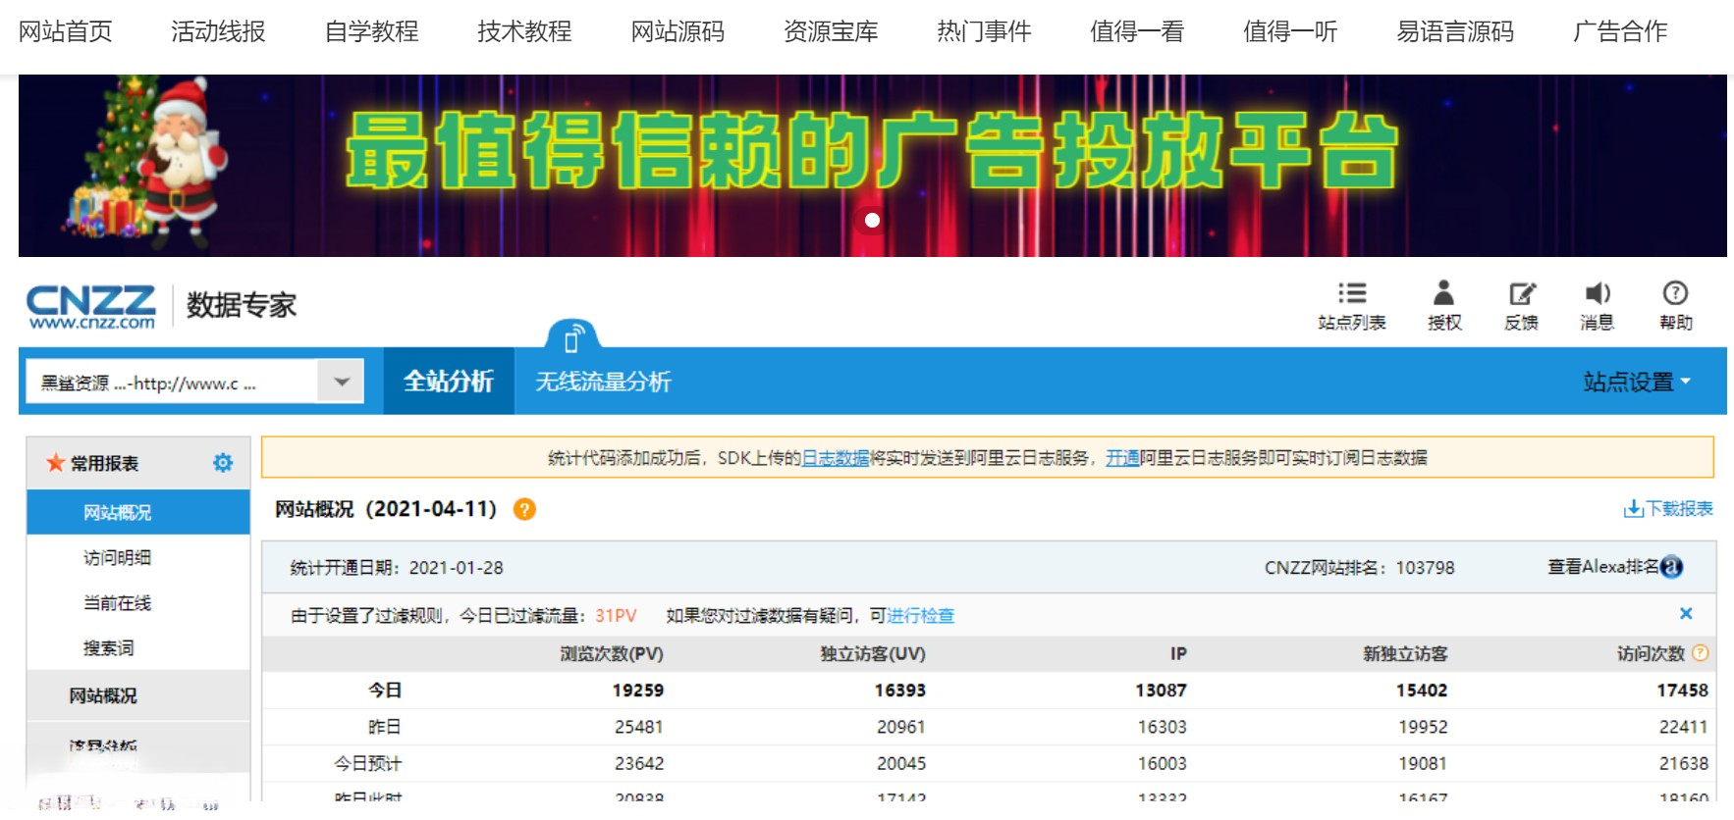Select 访问明细 in the sidebar
The width and height of the screenshot is (1734, 820).
point(117,558)
